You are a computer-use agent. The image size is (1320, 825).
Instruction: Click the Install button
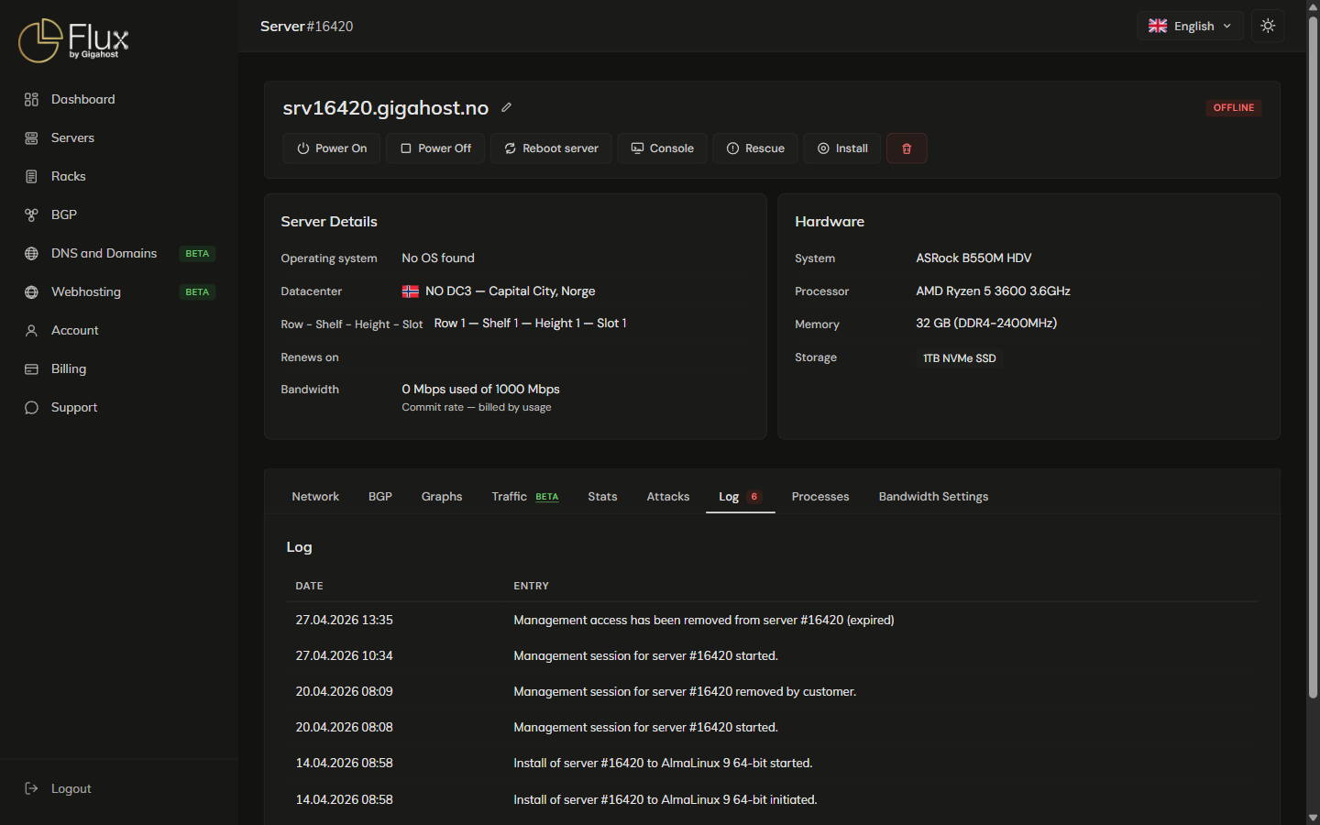pyautogui.click(x=842, y=148)
